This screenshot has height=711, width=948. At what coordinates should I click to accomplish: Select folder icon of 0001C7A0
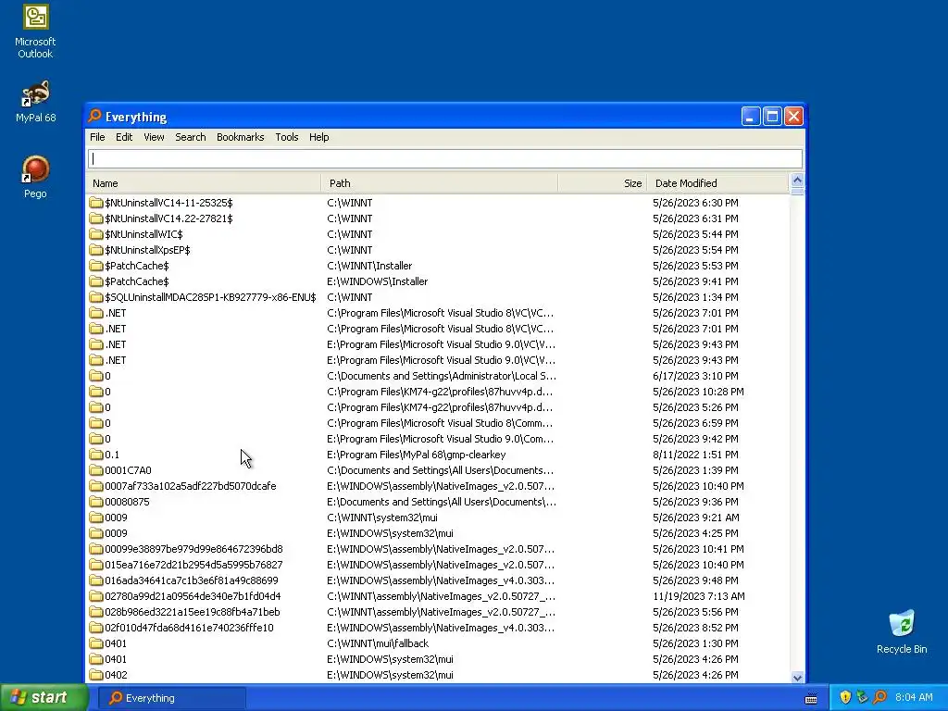[x=96, y=469]
